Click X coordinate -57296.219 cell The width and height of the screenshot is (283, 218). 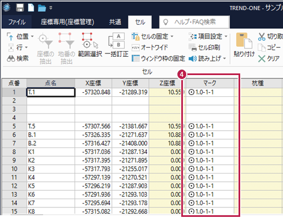coord(93,186)
